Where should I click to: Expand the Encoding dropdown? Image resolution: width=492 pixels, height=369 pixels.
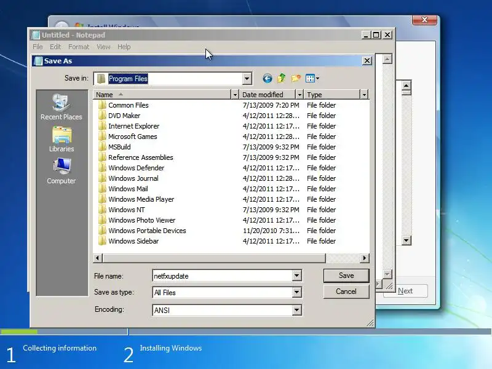click(296, 310)
